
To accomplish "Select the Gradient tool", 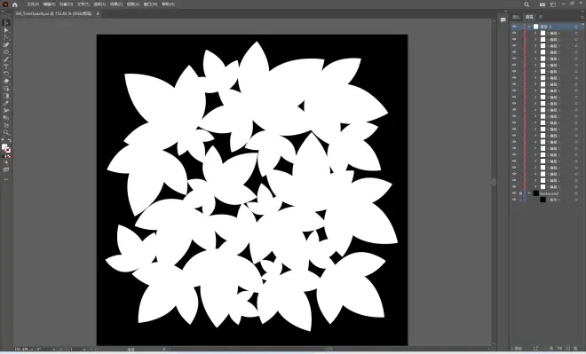I will coord(6,96).
